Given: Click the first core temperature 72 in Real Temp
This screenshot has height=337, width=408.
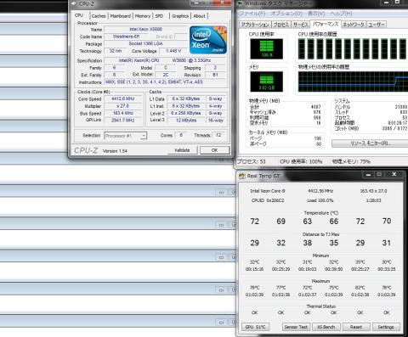Looking at the screenshot, I should click(254, 222).
